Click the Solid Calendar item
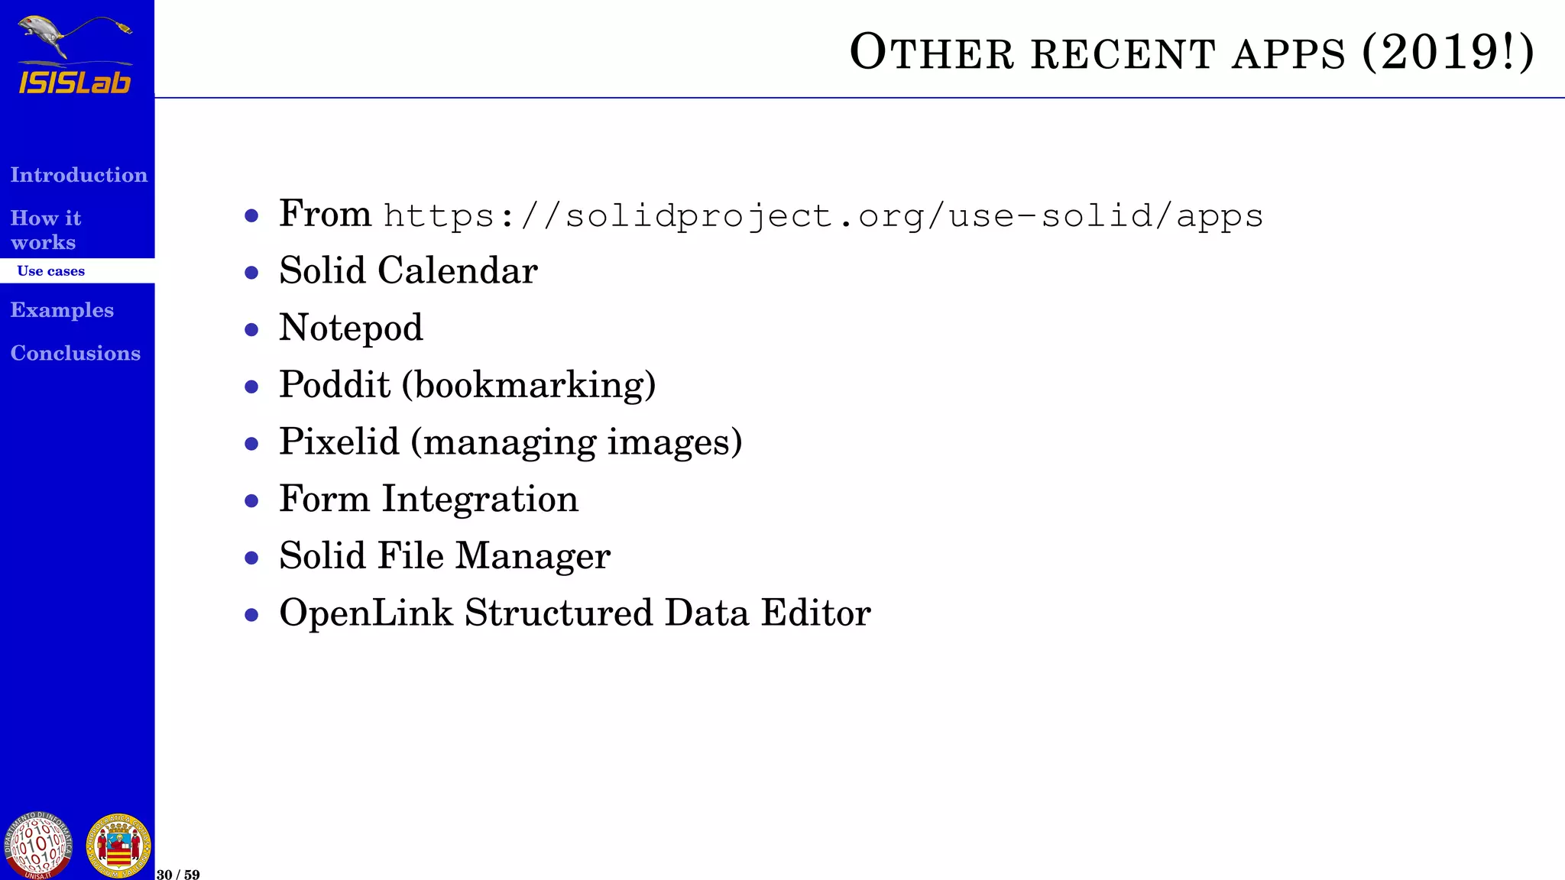 408,271
